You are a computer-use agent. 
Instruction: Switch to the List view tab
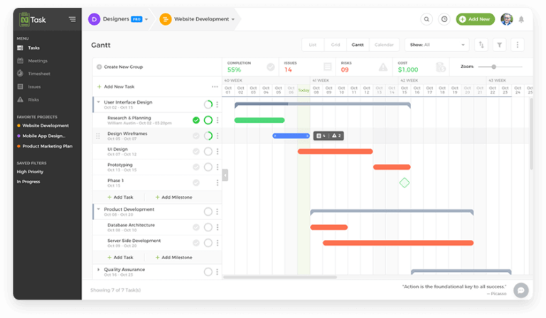click(313, 45)
